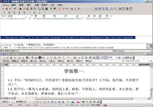Toggle the I italic format button

(x=103, y=9)
